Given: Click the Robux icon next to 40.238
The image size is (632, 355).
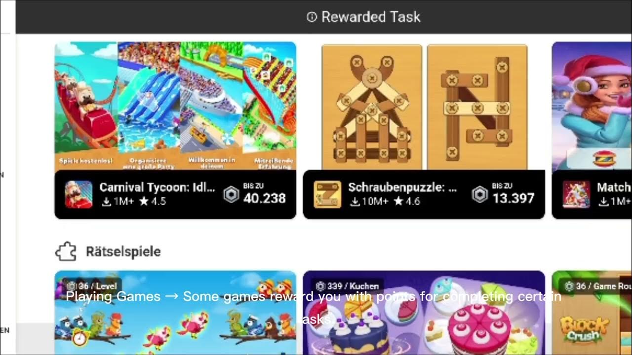Looking at the screenshot, I should pos(231,195).
